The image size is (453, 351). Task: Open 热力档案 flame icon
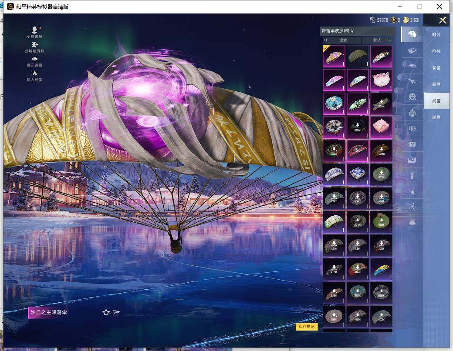(35, 76)
